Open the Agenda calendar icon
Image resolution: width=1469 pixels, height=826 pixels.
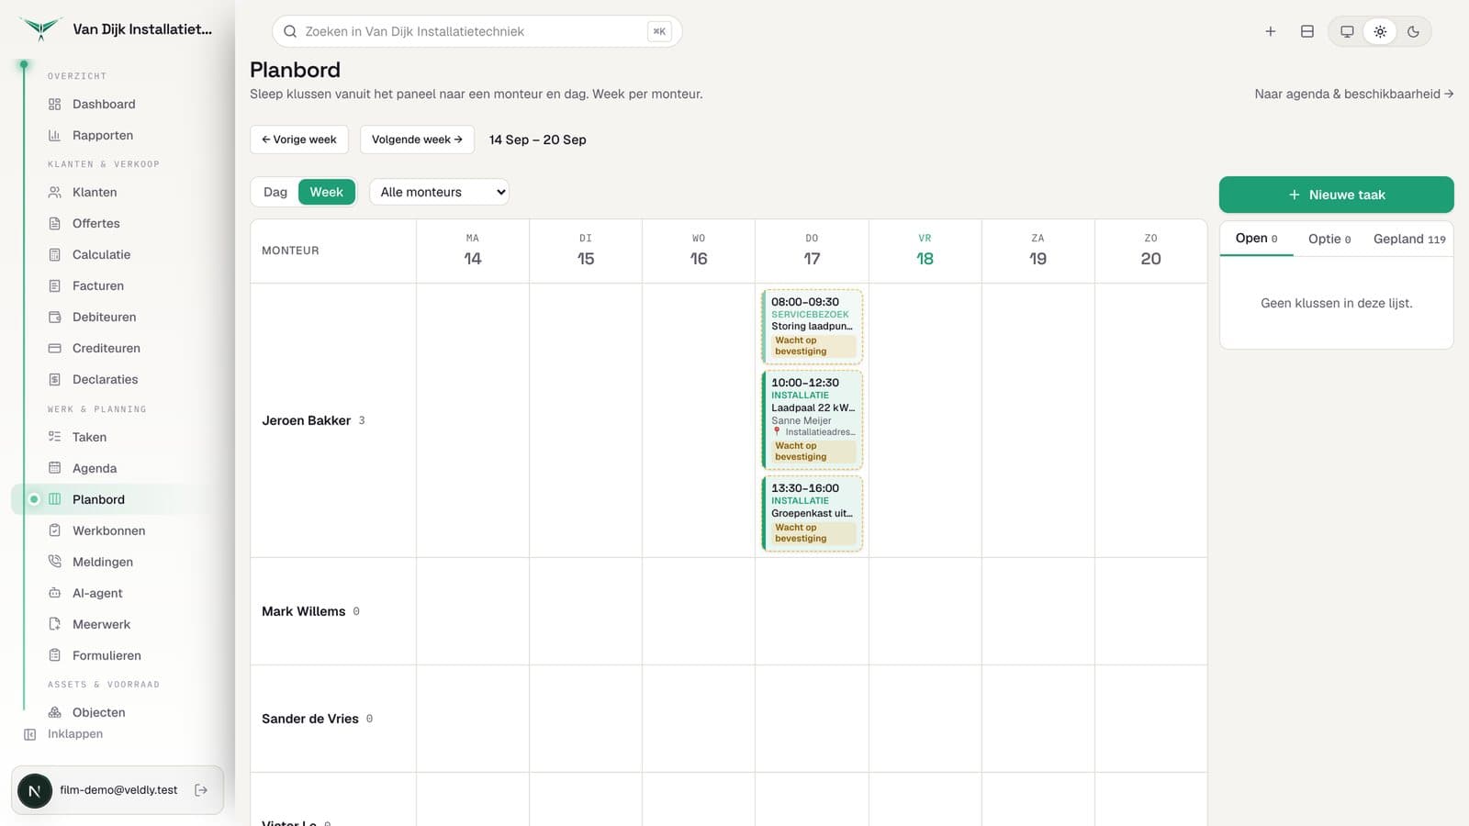point(54,469)
